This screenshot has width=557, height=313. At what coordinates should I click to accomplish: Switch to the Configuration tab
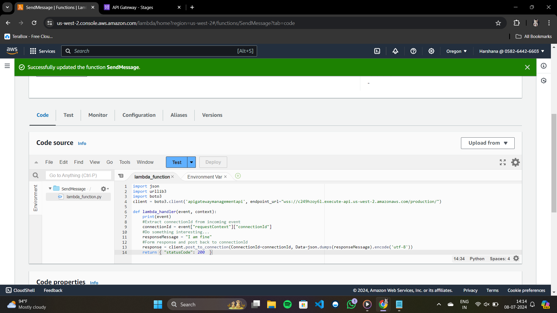(139, 115)
